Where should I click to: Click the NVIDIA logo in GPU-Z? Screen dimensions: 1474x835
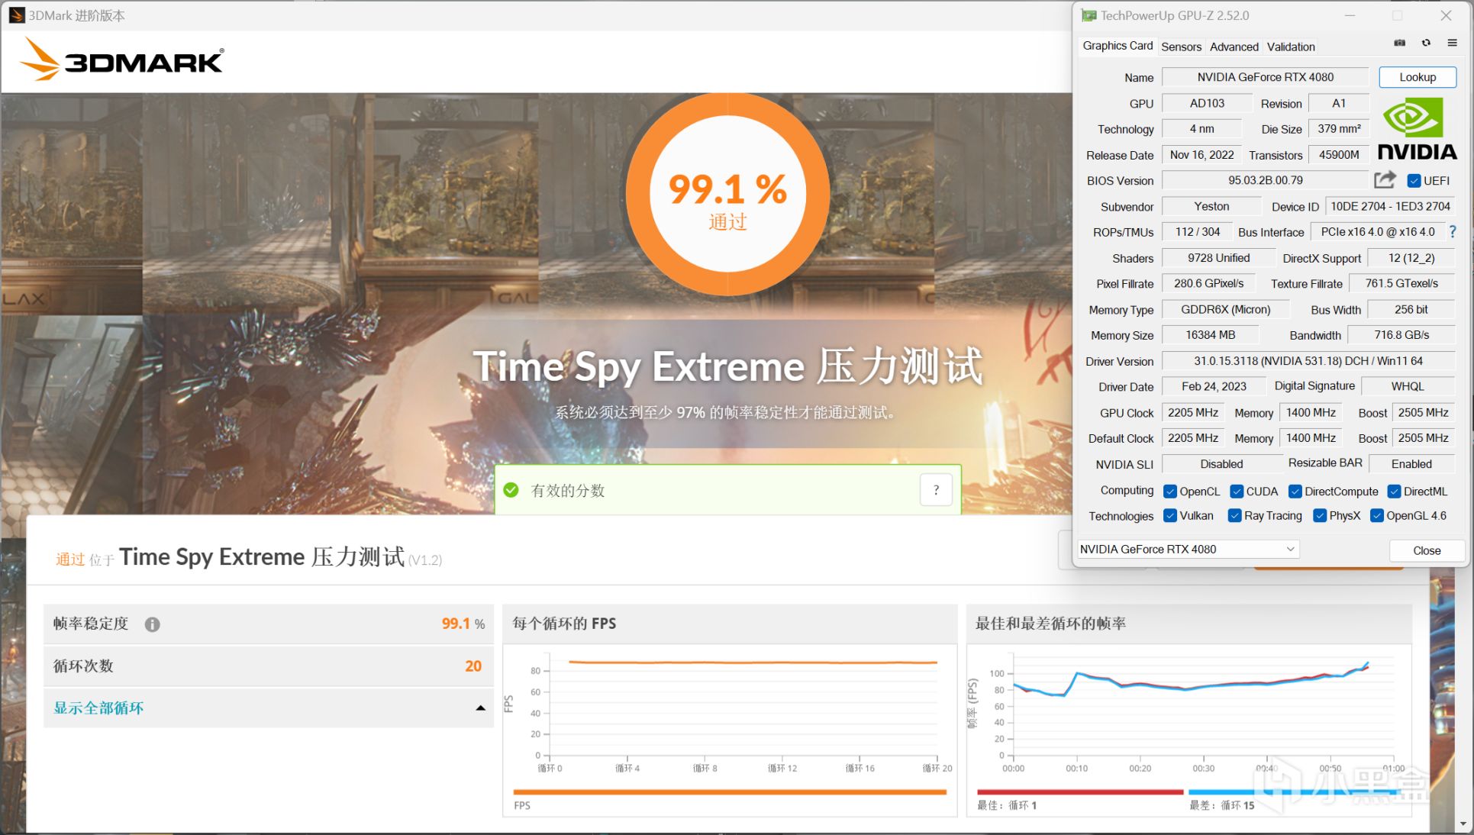coord(1417,130)
